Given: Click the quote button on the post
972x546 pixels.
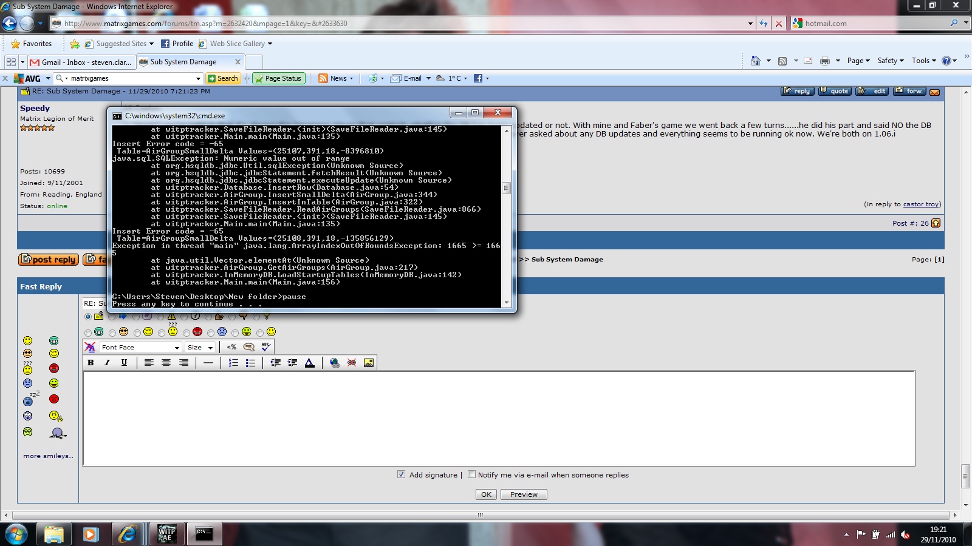Looking at the screenshot, I should (835, 91).
